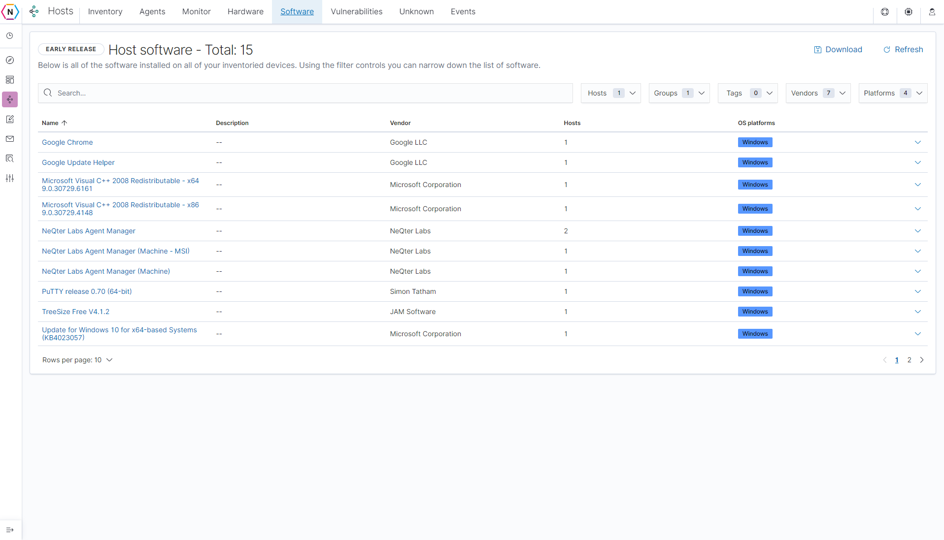Open the PuTTY release 0.70 (64-bit) link
The width and height of the screenshot is (944, 540).
point(87,291)
